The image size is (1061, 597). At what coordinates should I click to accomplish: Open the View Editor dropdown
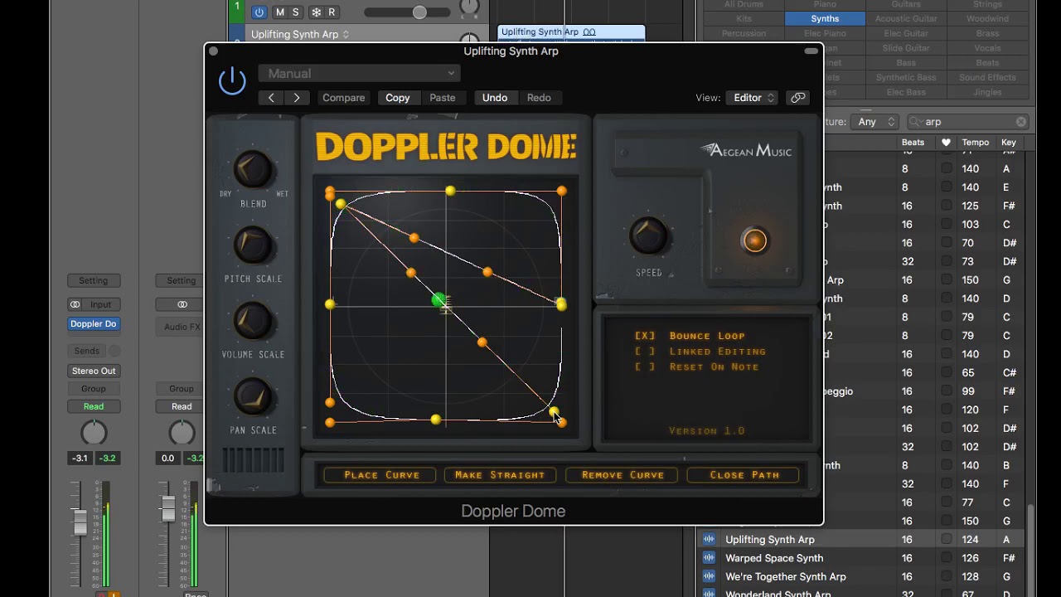pos(753,98)
